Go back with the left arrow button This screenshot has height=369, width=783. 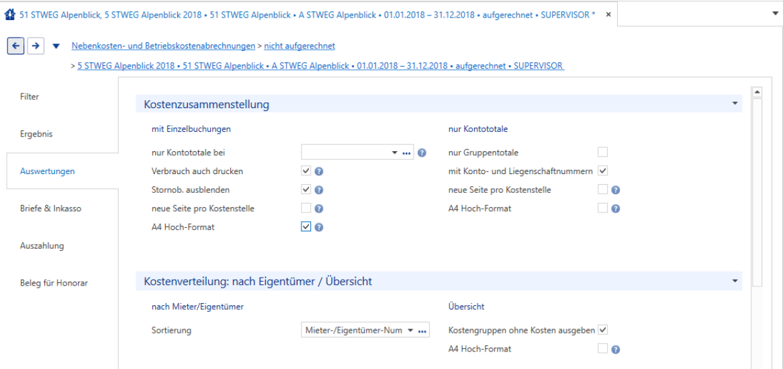point(15,46)
